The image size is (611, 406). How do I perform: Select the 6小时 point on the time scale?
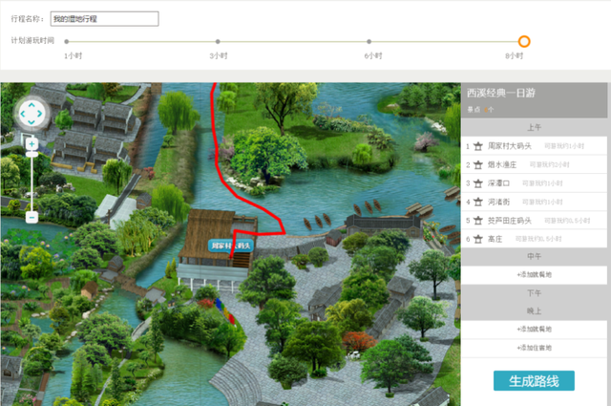click(369, 41)
